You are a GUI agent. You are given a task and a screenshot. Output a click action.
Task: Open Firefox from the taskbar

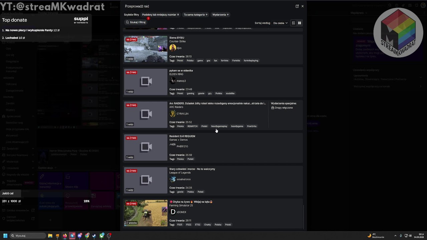pos(65,236)
